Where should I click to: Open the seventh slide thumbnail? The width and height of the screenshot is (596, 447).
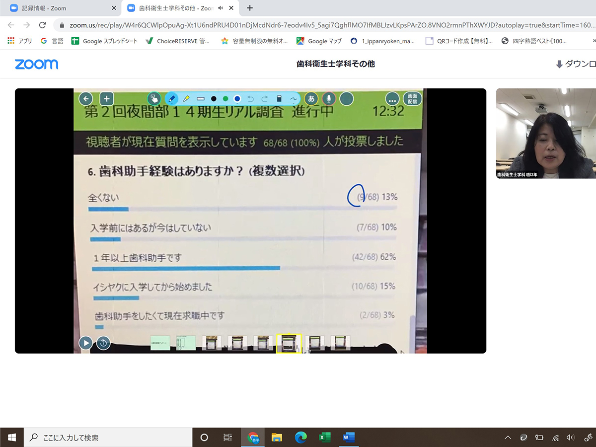point(315,343)
